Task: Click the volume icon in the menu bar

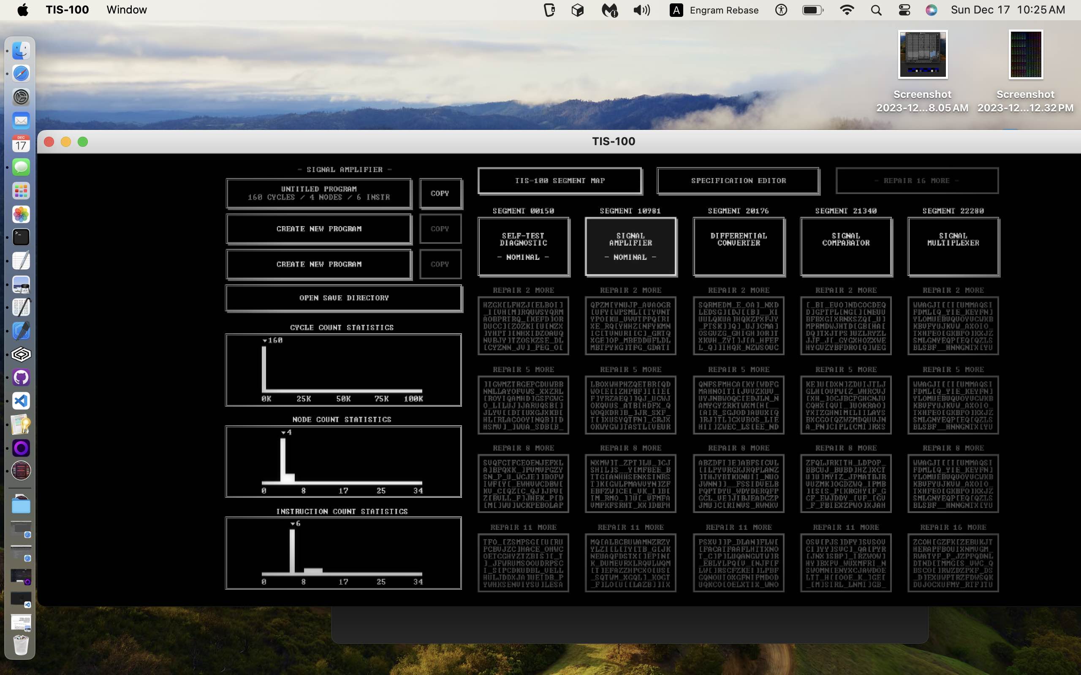Action: pyautogui.click(x=641, y=10)
